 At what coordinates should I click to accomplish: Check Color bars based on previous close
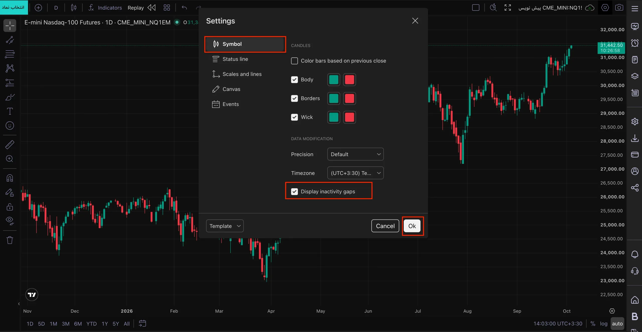pyautogui.click(x=294, y=61)
